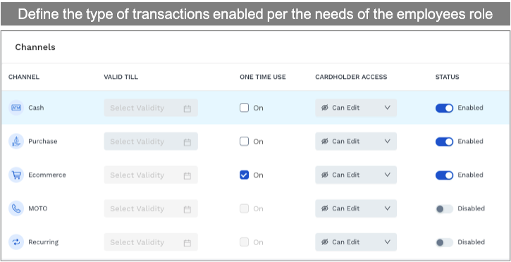
Task: Open calendar icon in Cash validity field
Action: (x=187, y=108)
